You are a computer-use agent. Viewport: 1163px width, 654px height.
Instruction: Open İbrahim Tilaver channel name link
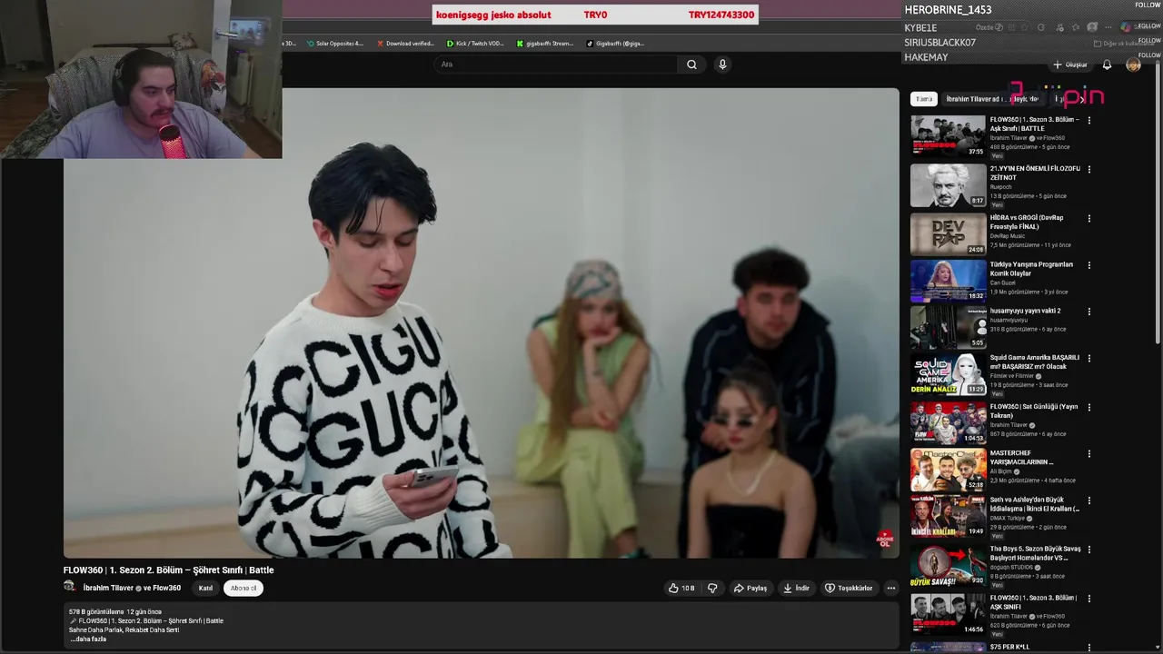[x=108, y=588]
